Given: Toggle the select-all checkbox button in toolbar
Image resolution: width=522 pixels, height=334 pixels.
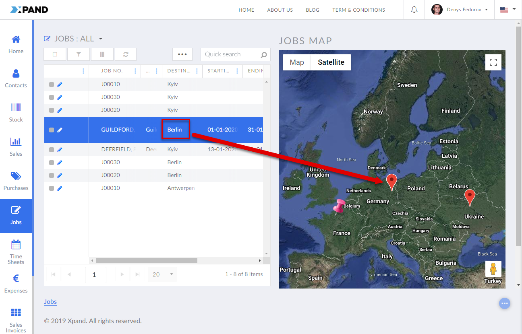Looking at the screenshot, I should [x=55, y=54].
